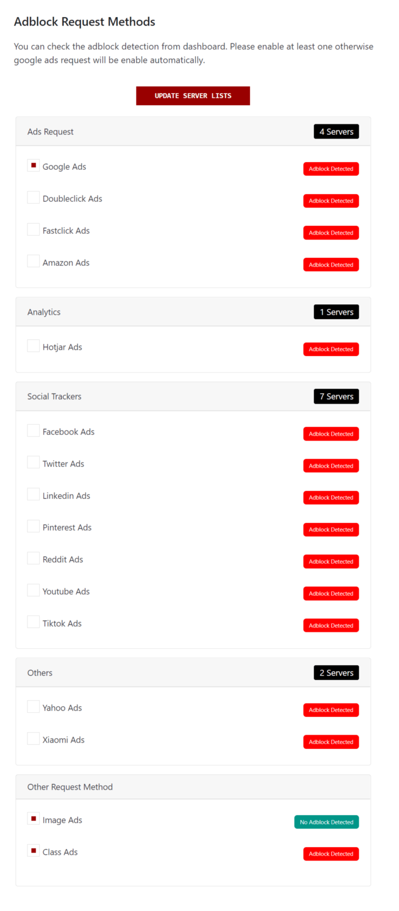Image resolution: width=399 pixels, height=911 pixels.
Task: Uncheck the Image Ads option
Action: coord(33,818)
